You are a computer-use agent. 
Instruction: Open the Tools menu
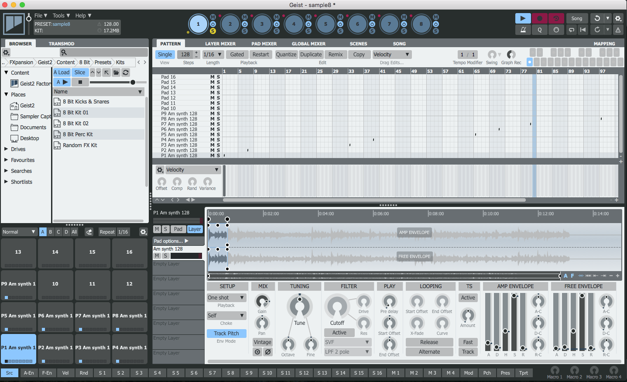(x=61, y=16)
